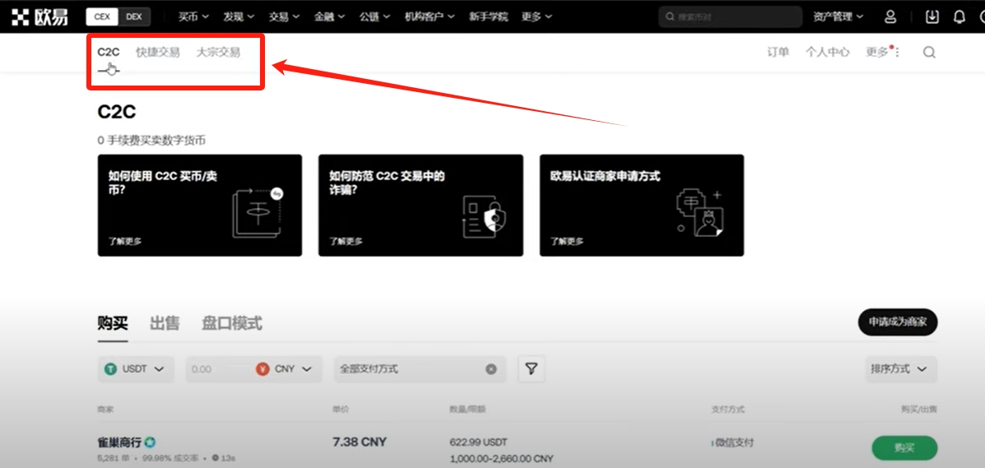Open the 资产管理 dropdown
The width and height of the screenshot is (985, 468).
tap(838, 17)
